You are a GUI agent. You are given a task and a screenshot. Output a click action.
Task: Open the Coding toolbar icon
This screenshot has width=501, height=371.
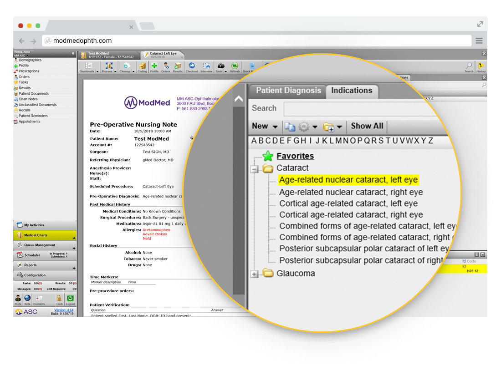(x=142, y=66)
